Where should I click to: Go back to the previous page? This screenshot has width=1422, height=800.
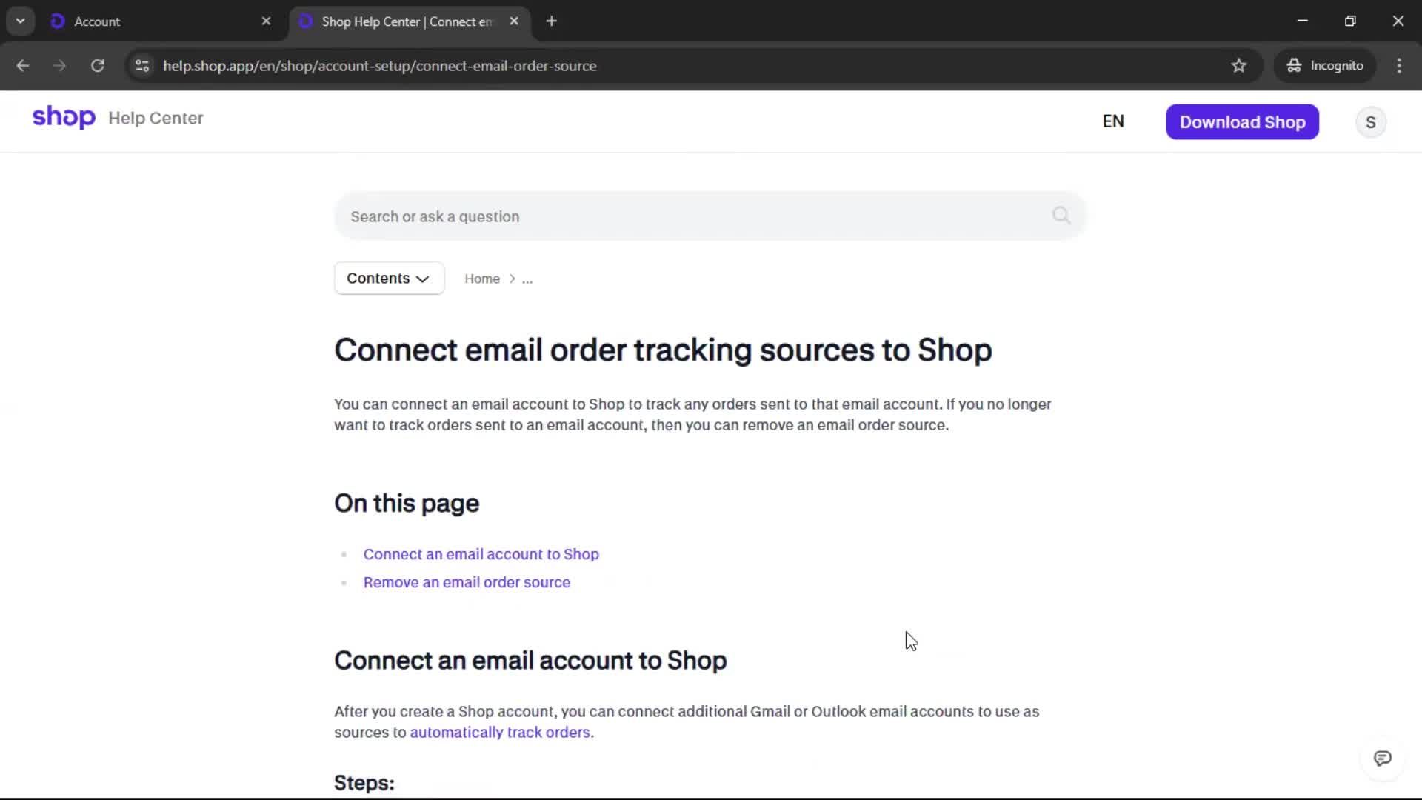point(23,66)
